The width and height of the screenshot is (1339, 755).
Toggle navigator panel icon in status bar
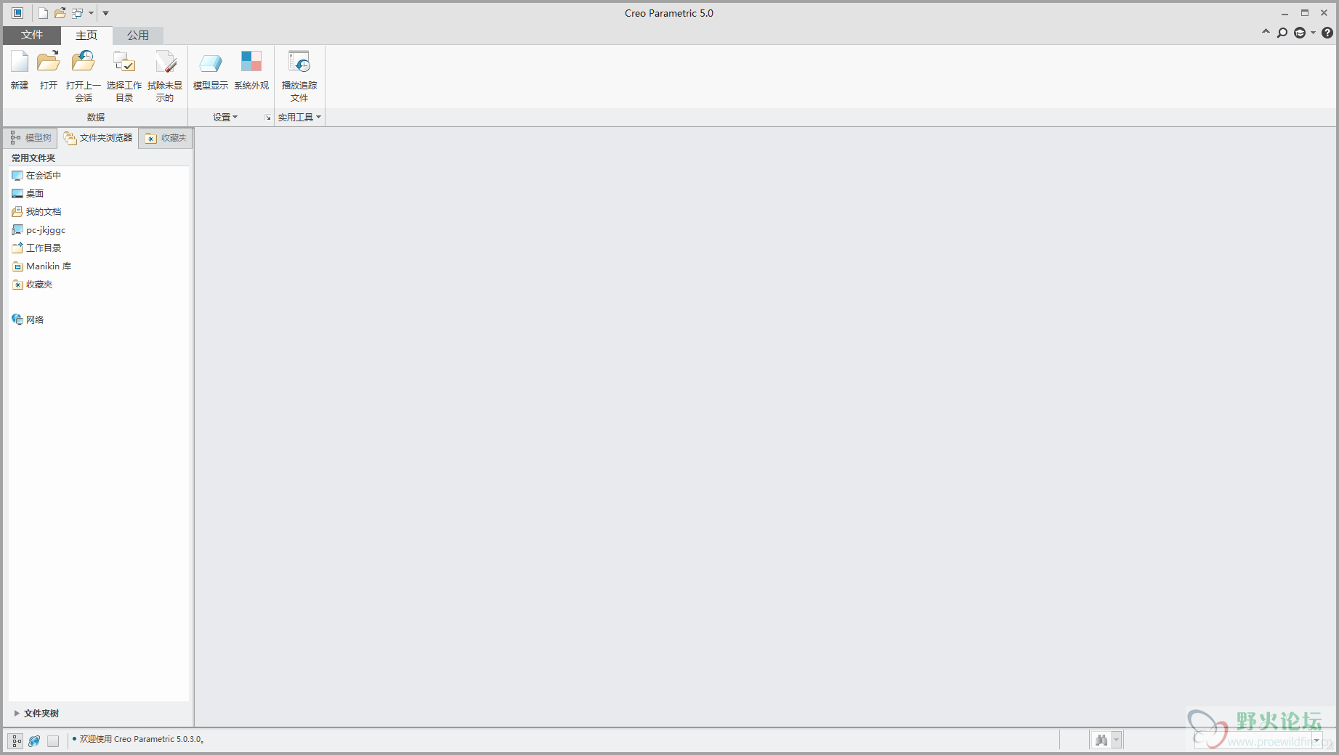click(x=16, y=740)
